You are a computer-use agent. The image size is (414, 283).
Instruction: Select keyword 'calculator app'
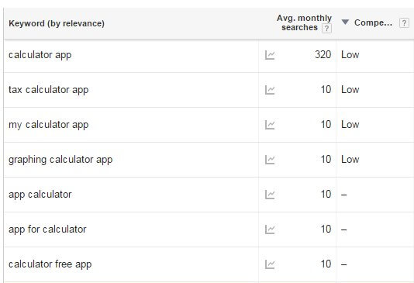click(x=40, y=55)
